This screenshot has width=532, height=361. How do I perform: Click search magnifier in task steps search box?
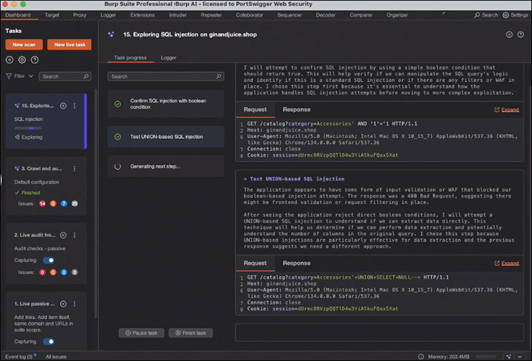pyautogui.click(x=219, y=76)
